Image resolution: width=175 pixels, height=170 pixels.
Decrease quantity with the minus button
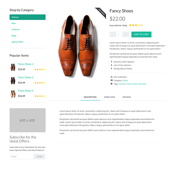pyautogui.click(x=113, y=34)
